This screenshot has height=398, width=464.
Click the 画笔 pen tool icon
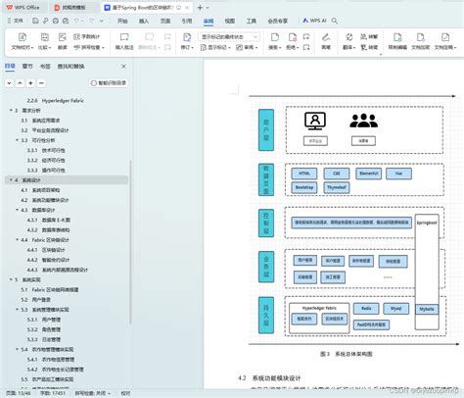pyautogui.click(x=326, y=37)
